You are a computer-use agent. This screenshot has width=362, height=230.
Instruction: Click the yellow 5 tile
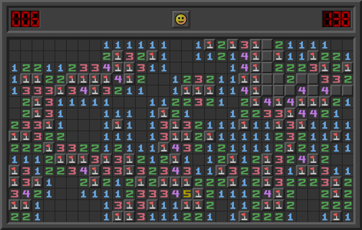(187, 194)
